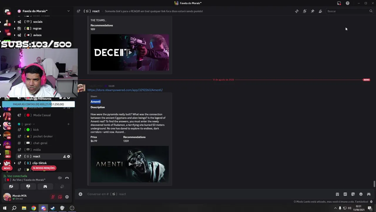Open attachment plus button in message bar
The height and width of the screenshot is (212, 376).
80,194
